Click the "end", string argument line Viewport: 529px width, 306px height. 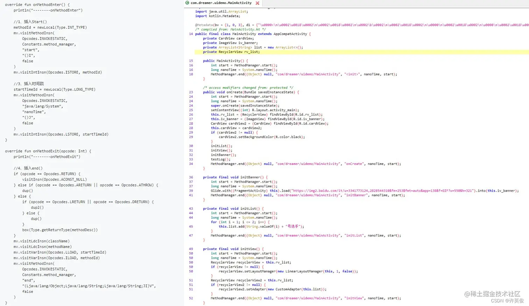[x=29, y=280]
